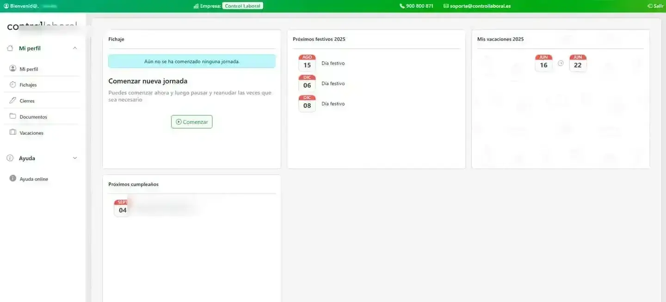Open the Mi perfil submenu item
The width and height of the screenshot is (666, 302).
(29, 69)
